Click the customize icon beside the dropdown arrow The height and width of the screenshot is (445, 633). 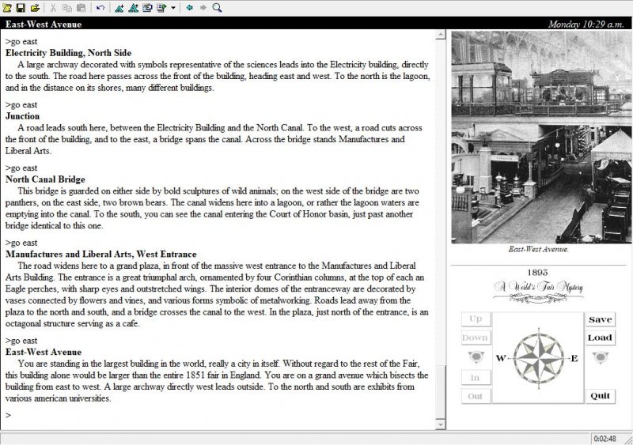(x=161, y=8)
